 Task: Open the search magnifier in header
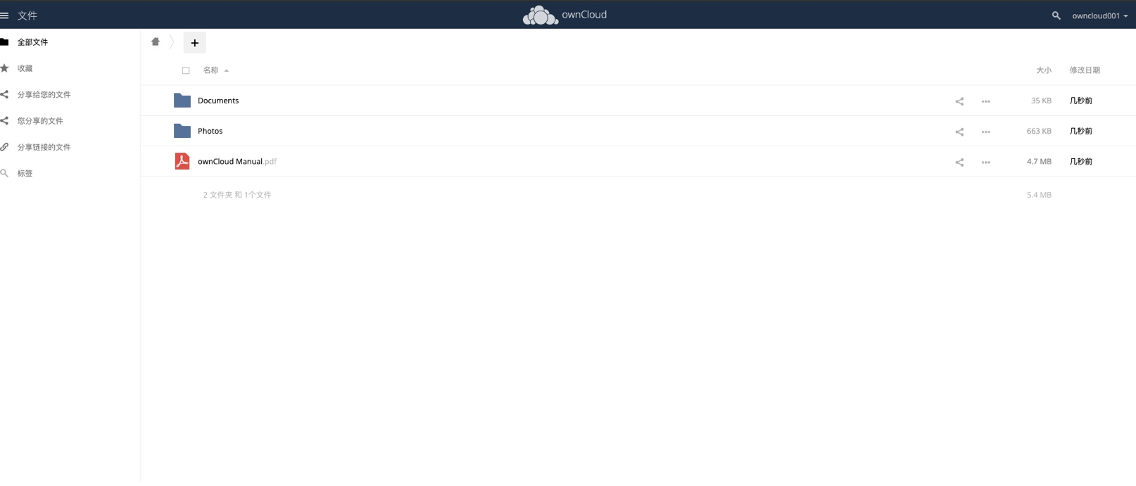(x=1056, y=15)
